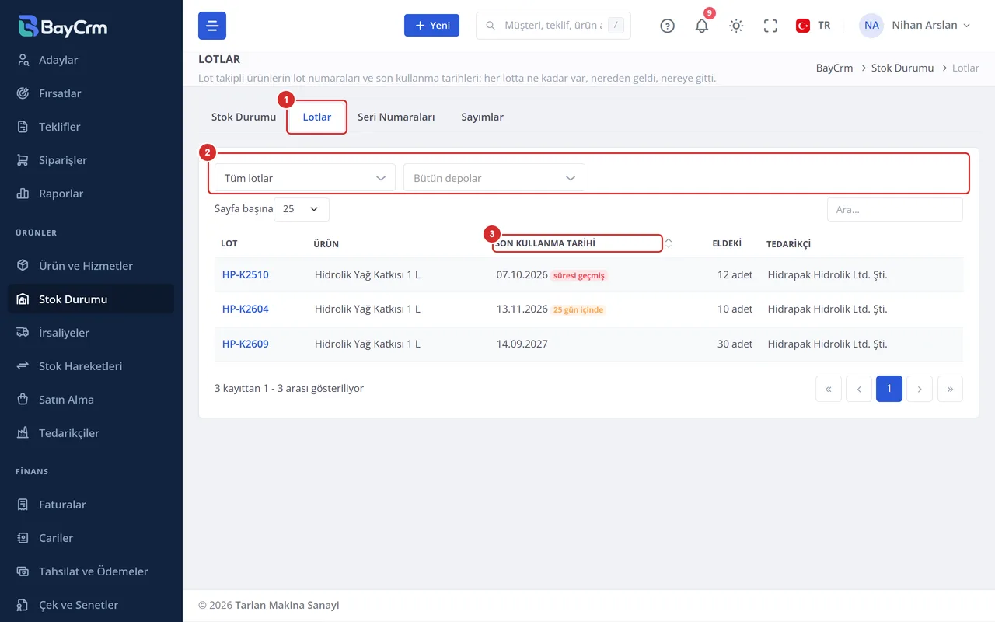Go to the first page of results
995x622 pixels.
(829, 389)
